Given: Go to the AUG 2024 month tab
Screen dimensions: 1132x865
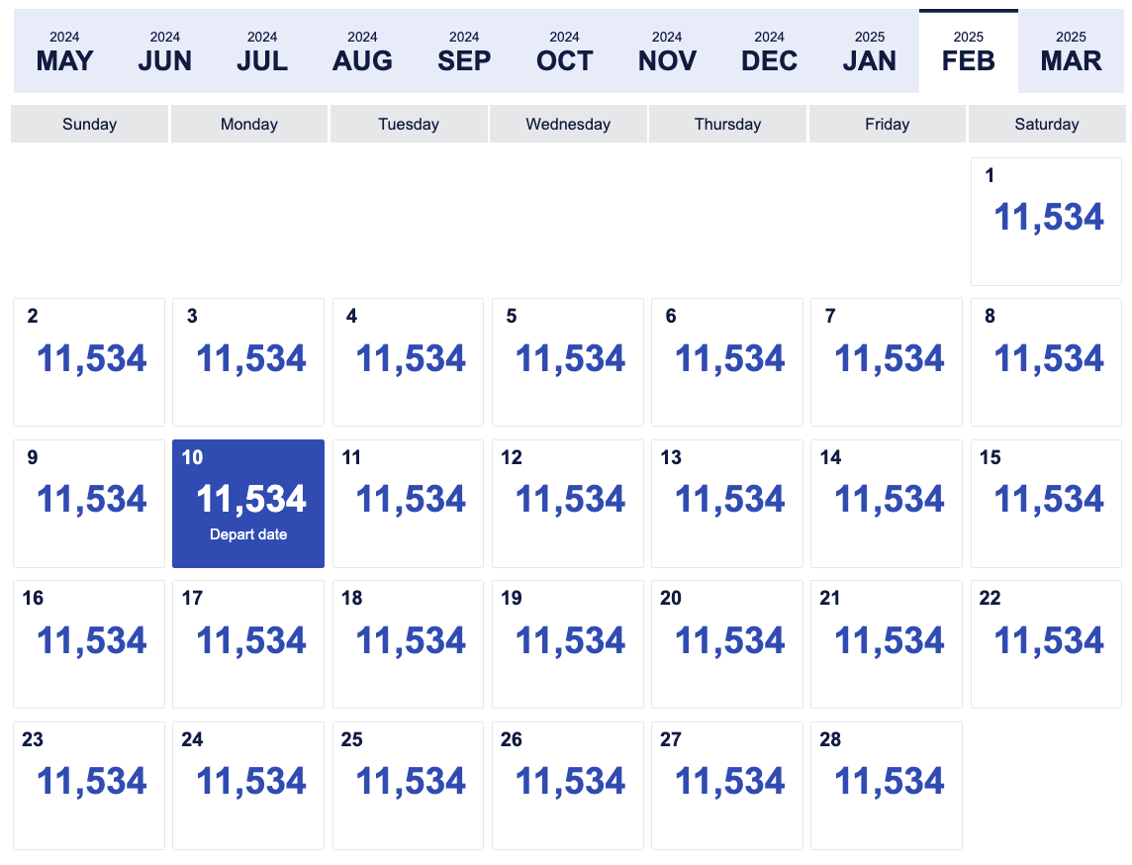Looking at the screenshot, I should [362, 51].
